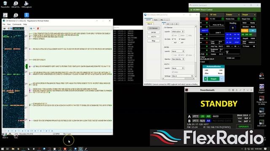Click the orange Steppir button

(x=245, y=31)
